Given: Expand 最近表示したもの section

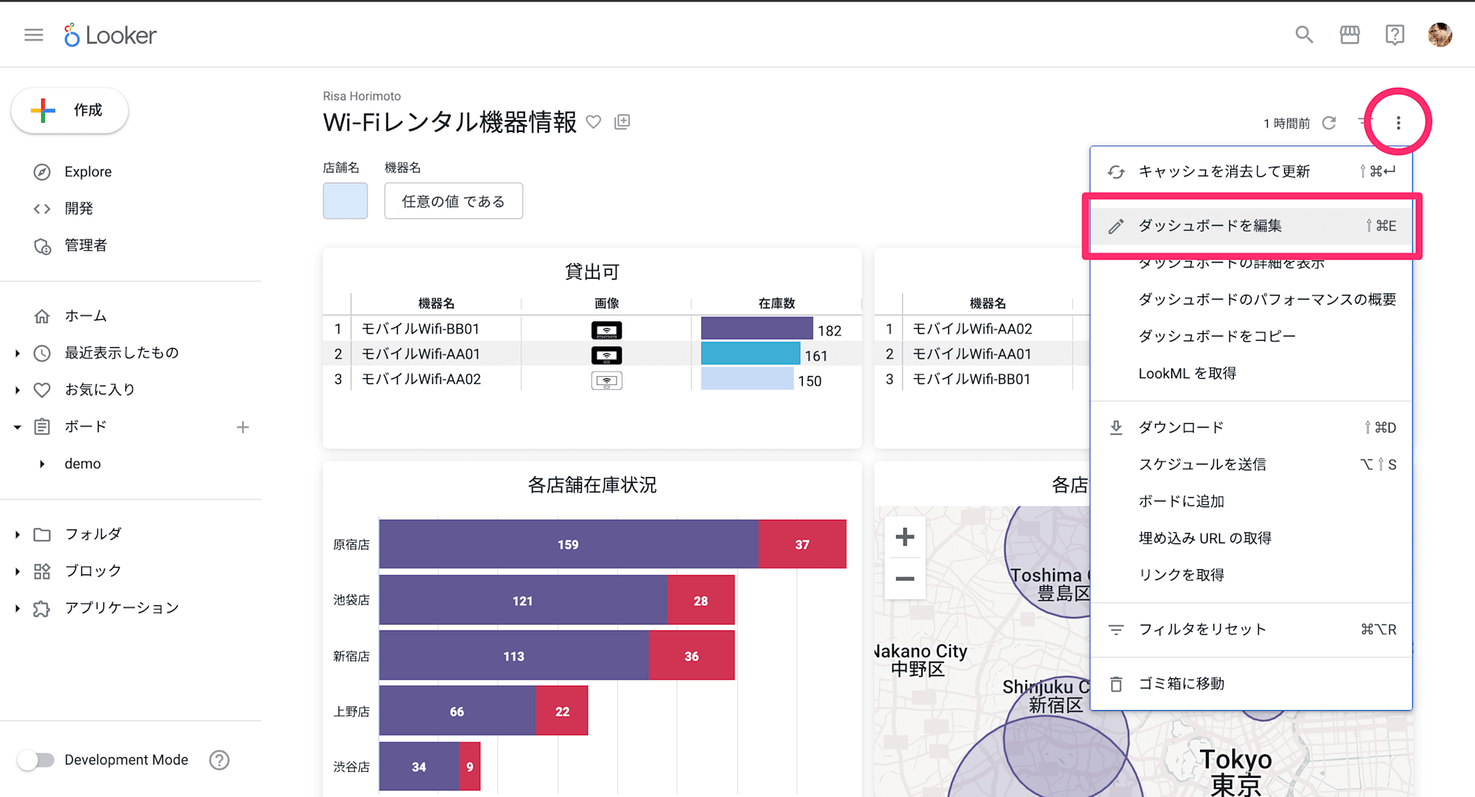Looking at the screenshot, I should tap(17, 353).
